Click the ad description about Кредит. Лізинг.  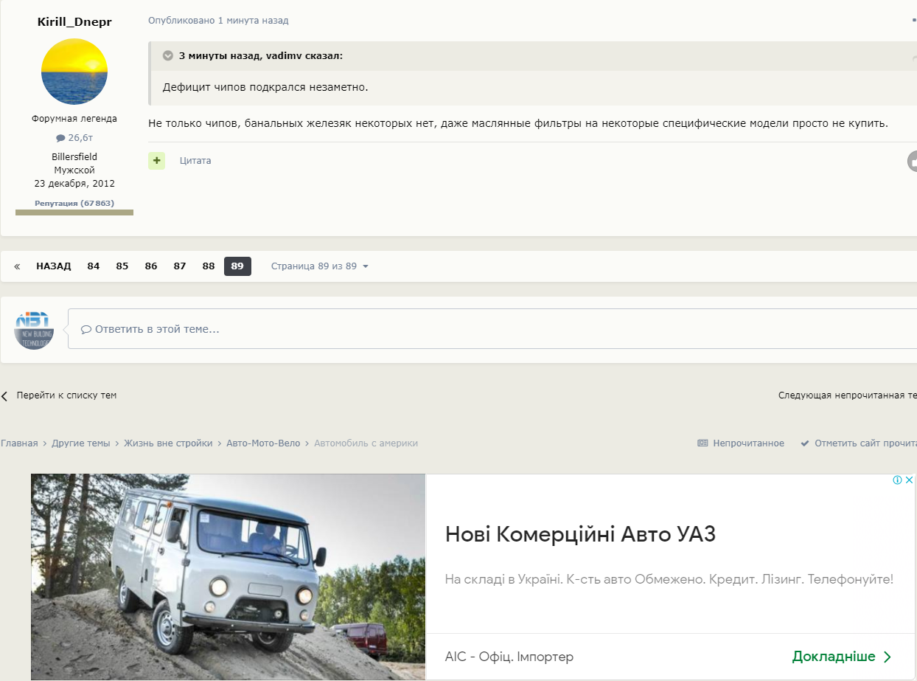point(669,579)
